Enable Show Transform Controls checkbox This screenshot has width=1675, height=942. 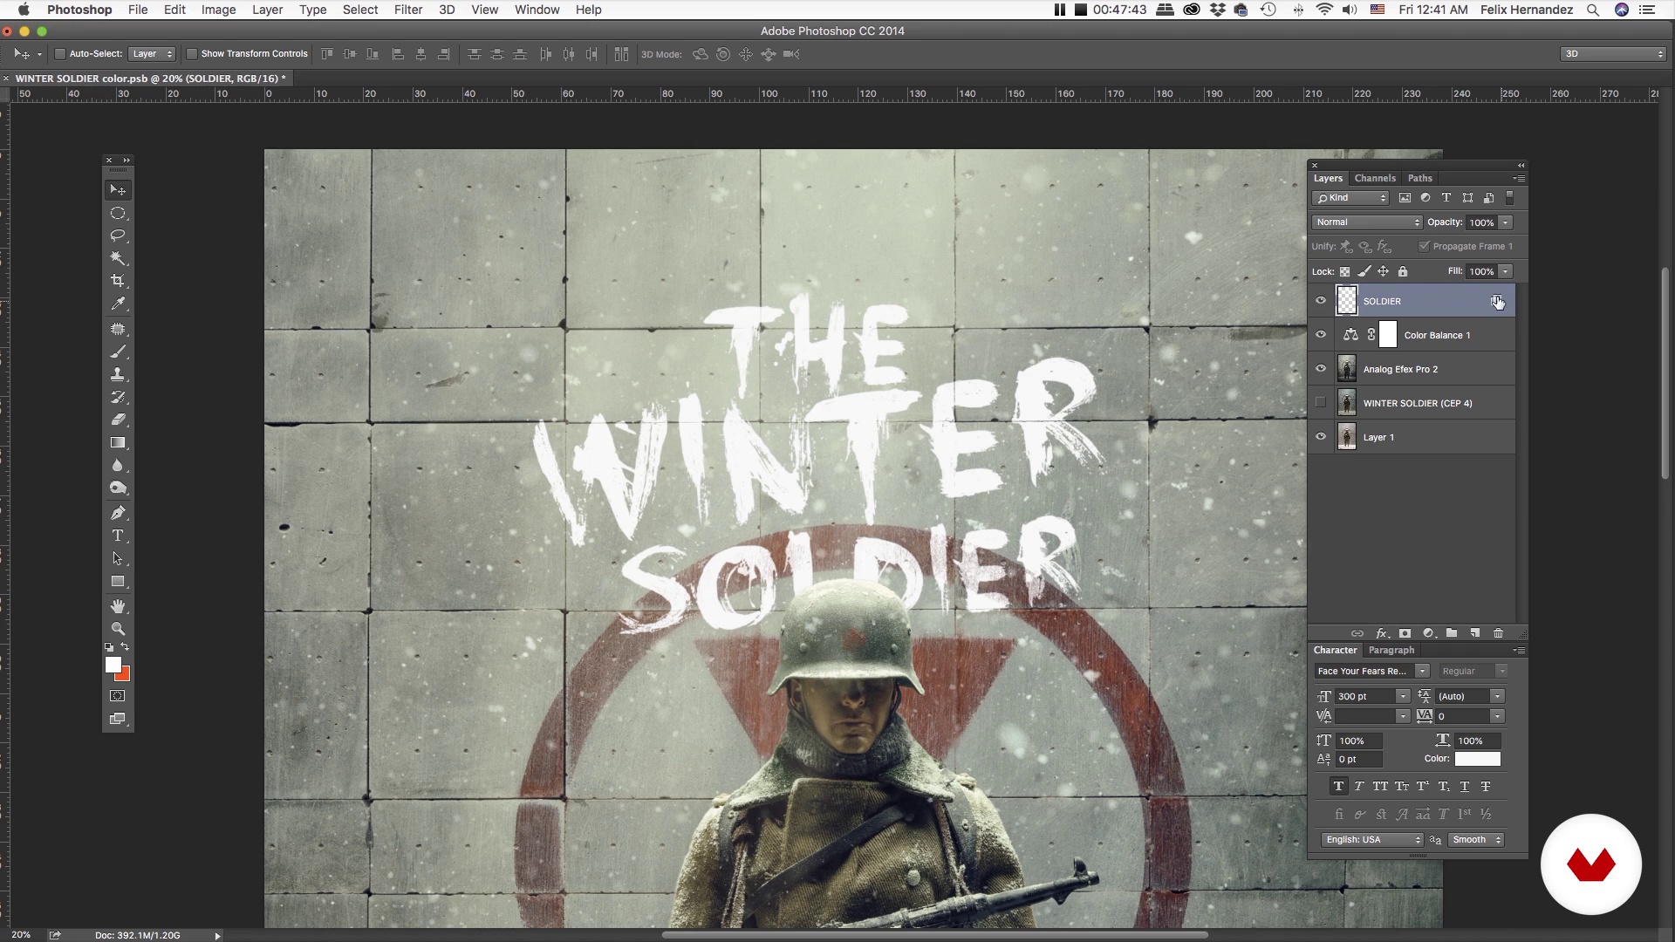tap(192, 54)
